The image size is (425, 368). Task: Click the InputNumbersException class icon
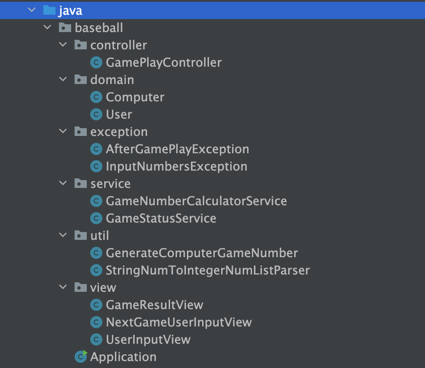(x=96, y=166)
